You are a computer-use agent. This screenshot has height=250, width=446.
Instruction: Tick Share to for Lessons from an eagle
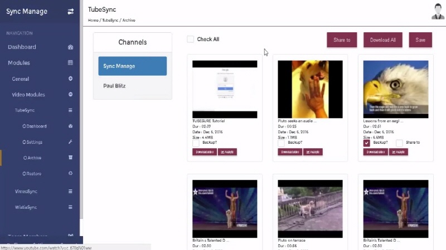tap(399, 143)
